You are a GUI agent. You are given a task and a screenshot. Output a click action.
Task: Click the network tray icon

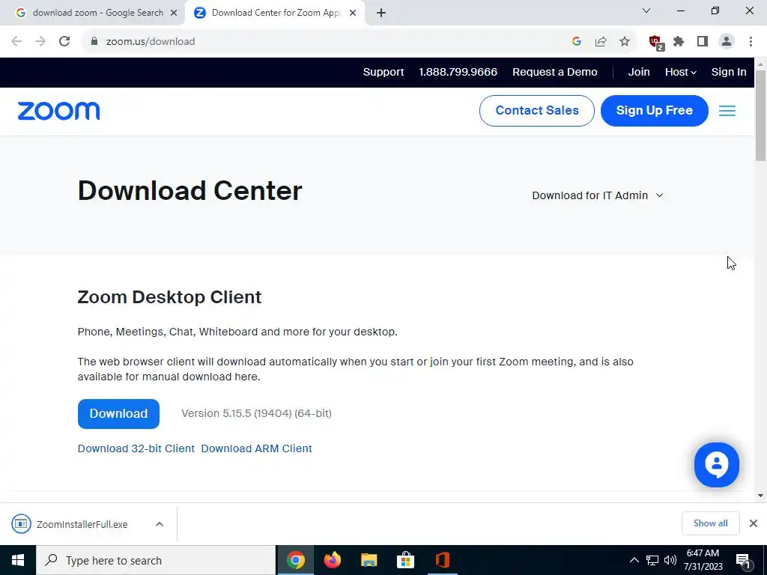tap(652, 560)
